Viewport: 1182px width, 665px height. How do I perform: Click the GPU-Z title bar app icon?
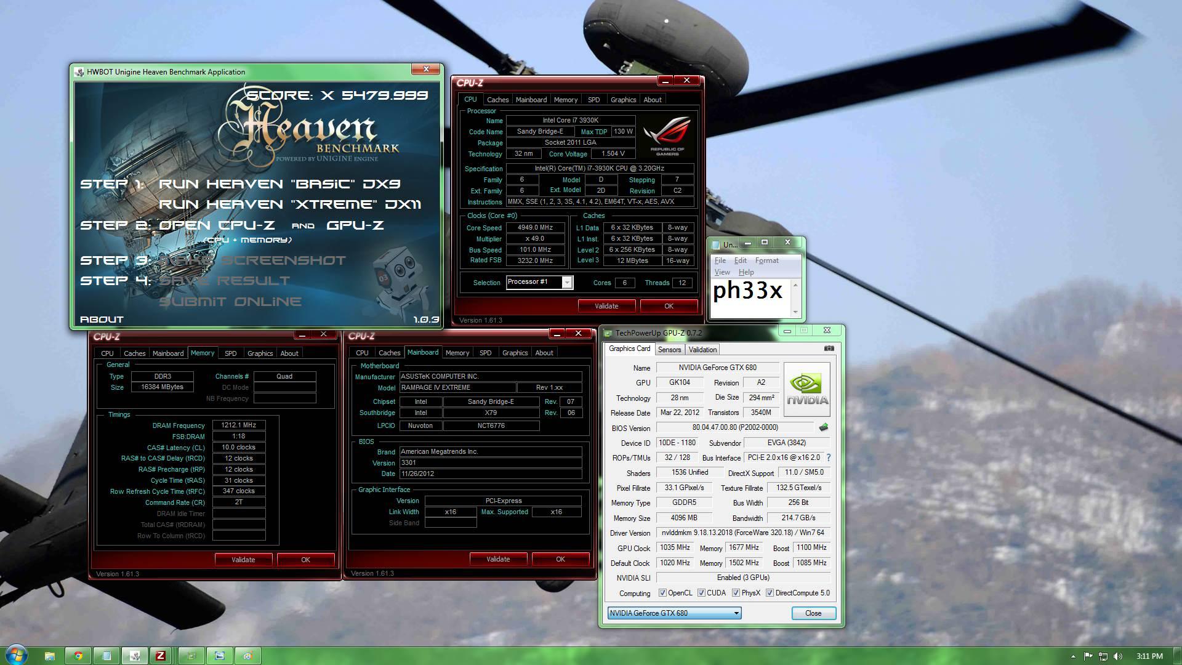(x=608, y=333)
